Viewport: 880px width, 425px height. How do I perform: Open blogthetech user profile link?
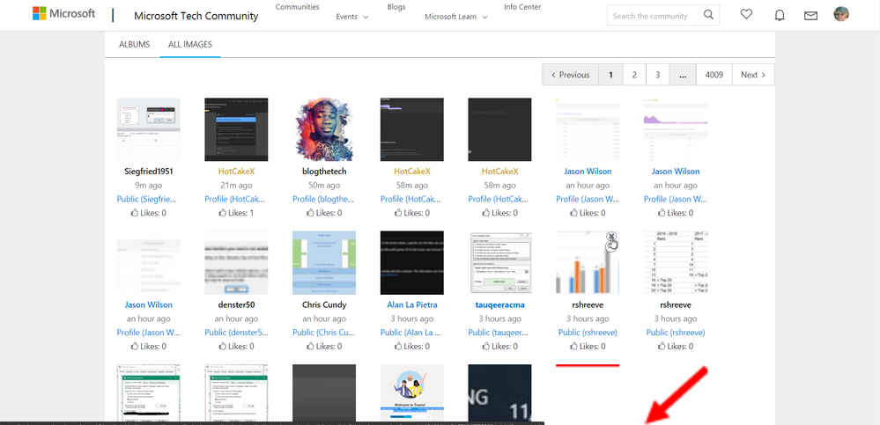324,172
